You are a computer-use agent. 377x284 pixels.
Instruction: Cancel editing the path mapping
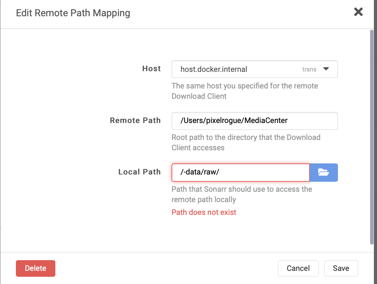(x=298, y=268)
